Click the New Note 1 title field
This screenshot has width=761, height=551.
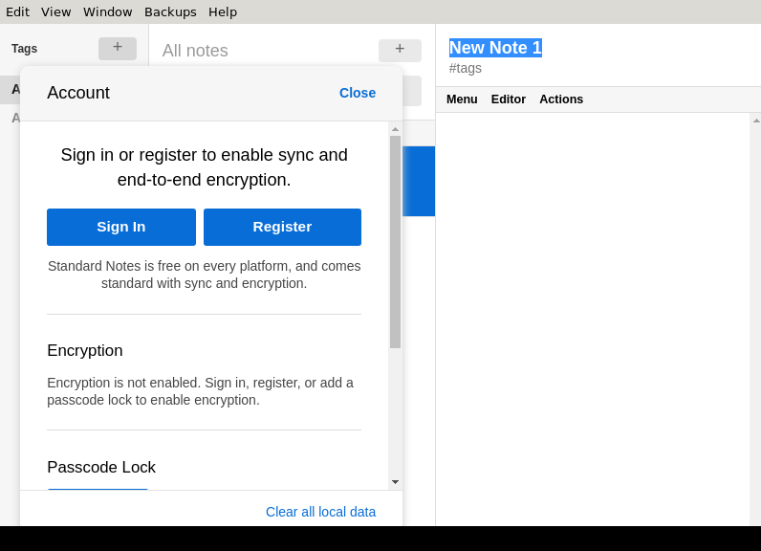pos(495,48)
